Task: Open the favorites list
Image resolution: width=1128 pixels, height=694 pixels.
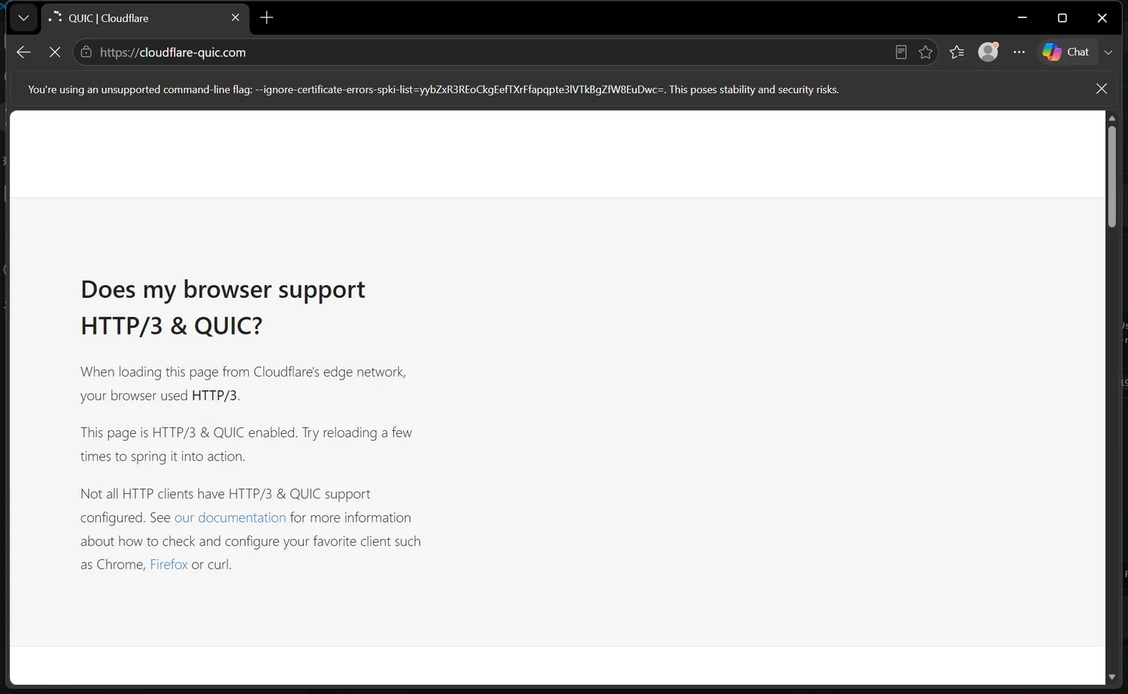Action: 957,52
